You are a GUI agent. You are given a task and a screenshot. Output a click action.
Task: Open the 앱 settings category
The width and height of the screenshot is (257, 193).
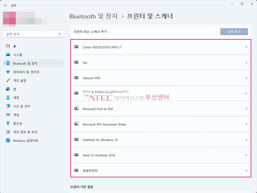point(34,89)
